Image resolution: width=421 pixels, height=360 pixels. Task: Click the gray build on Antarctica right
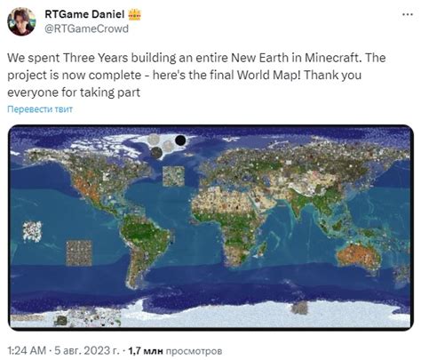(299, 308)
